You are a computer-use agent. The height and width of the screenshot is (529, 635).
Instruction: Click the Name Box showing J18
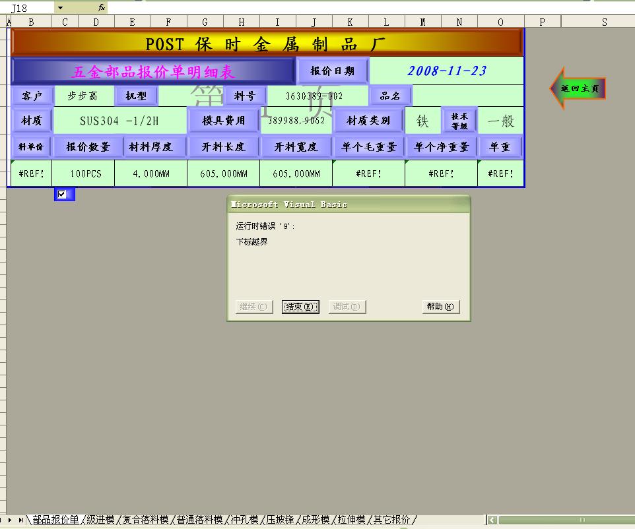(27, 8)
